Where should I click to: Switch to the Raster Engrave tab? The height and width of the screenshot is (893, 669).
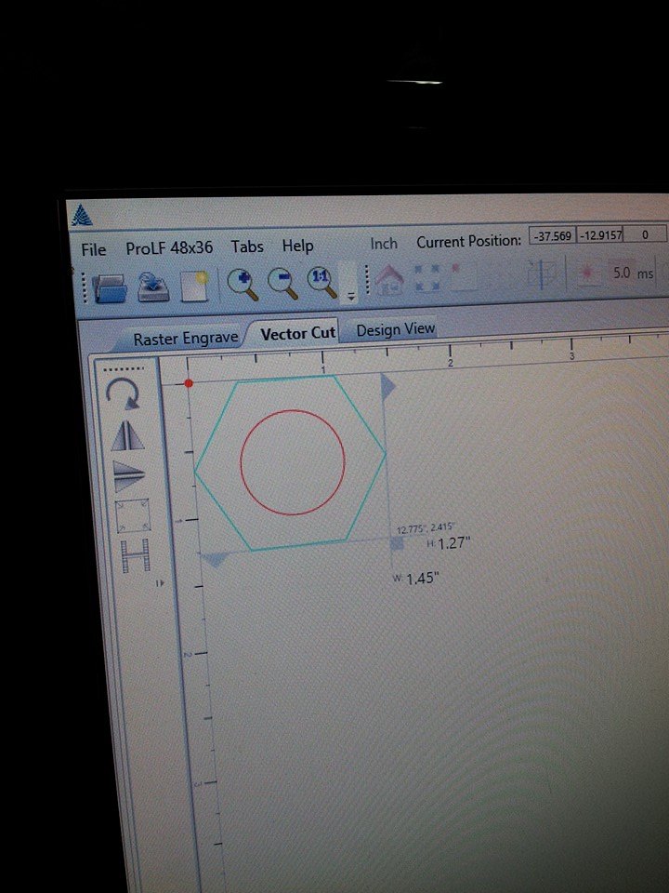click(186, 339)
